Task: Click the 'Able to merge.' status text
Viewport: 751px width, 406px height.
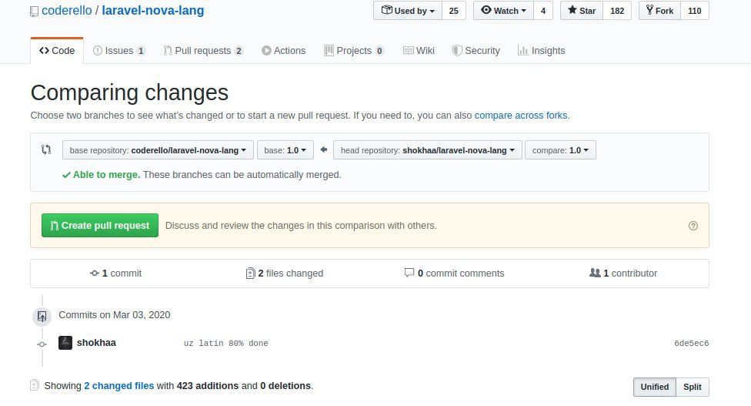Action: tap(106, 175)
